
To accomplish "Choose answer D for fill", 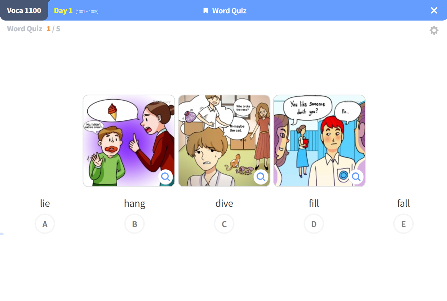I will [x=314, y=224].
